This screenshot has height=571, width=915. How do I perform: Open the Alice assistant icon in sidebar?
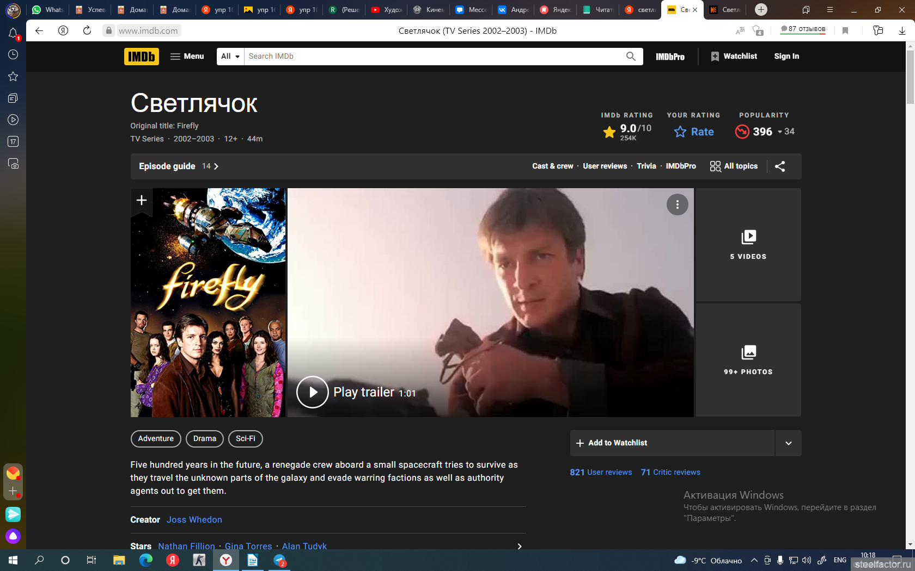[13, 537]
